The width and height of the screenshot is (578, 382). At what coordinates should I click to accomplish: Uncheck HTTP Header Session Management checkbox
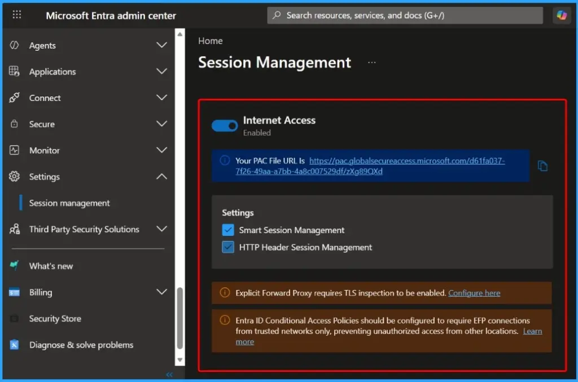[228, 247]
